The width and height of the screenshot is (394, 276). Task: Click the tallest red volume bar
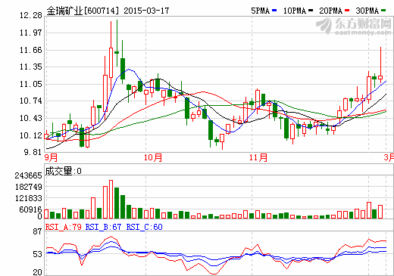[x=111, y=200]
